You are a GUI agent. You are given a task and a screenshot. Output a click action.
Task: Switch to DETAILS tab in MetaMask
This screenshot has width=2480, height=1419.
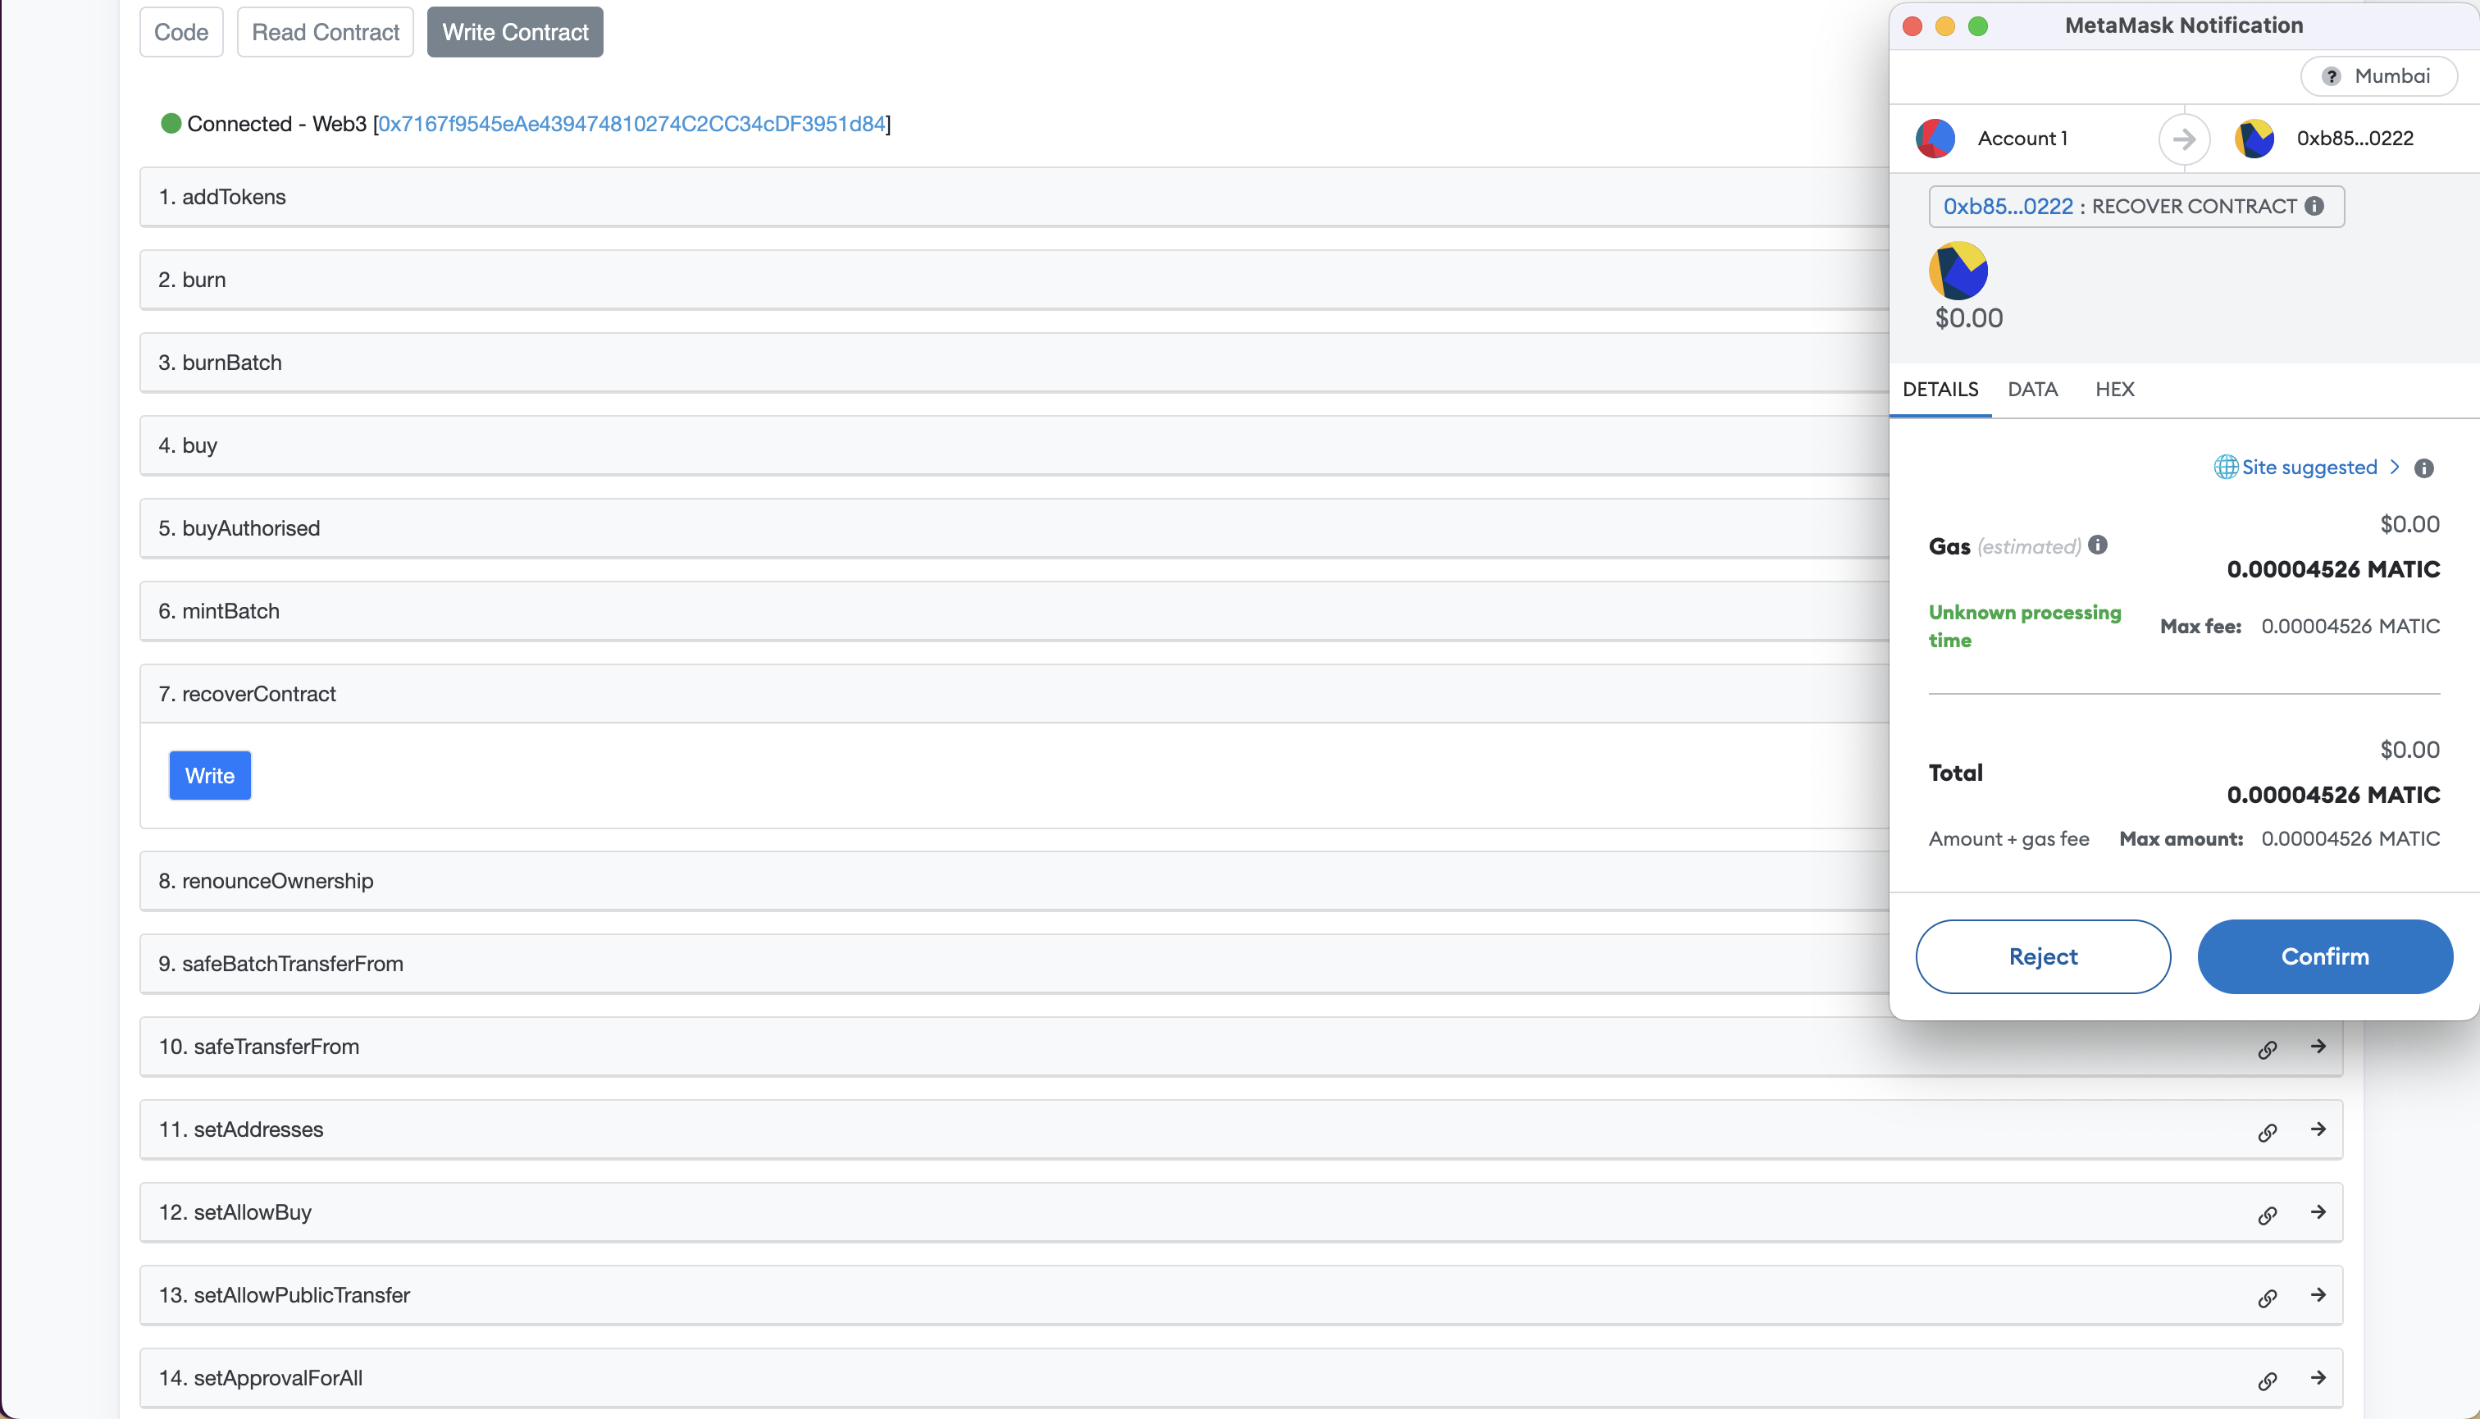coord(1940,389)
